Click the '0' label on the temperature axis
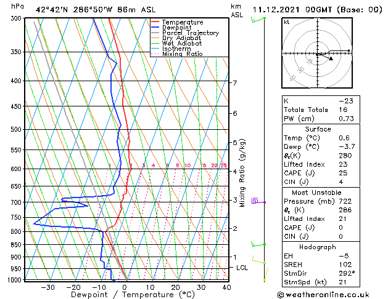This screenshot has width=388, height=299. [125, 287]
